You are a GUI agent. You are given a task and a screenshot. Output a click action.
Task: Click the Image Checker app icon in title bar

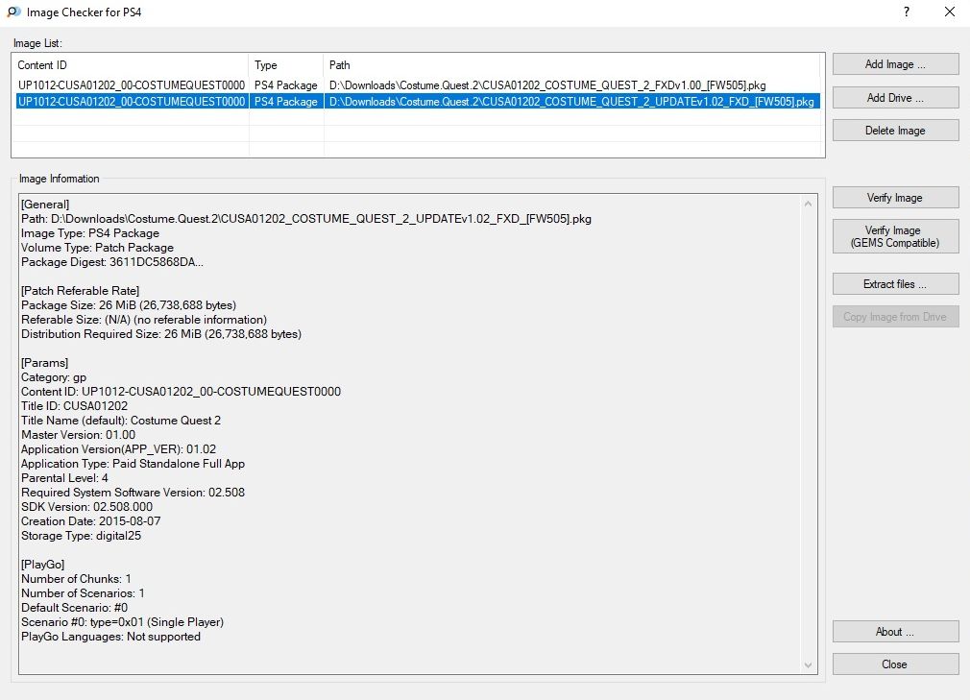click(13, 12)
